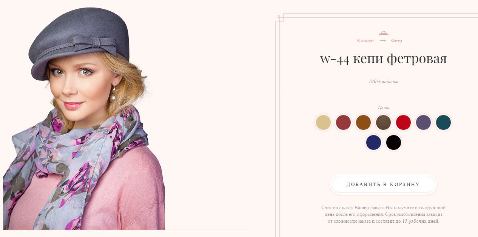
Task: Click the arrow between Каталог and Фетр
Action: click(383, 40)
